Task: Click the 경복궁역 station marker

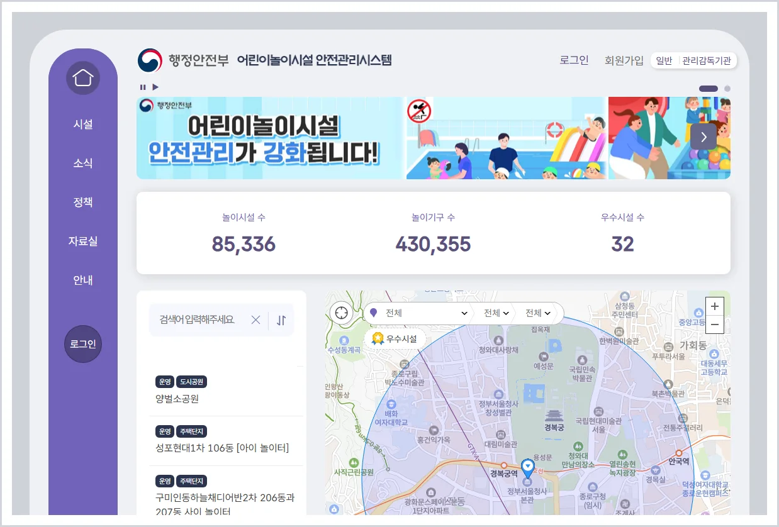Action: pyautogui.click(x=504, y=466)
